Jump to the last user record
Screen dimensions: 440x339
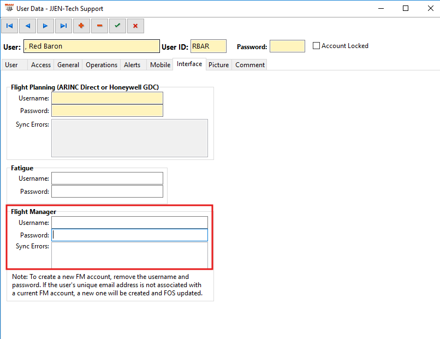point(63,26)
